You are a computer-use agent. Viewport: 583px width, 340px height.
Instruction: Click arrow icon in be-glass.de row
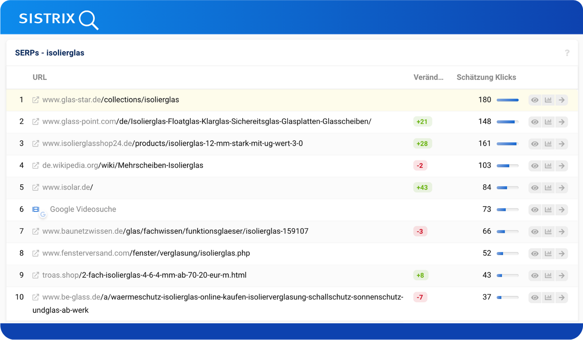coord(562,297)
